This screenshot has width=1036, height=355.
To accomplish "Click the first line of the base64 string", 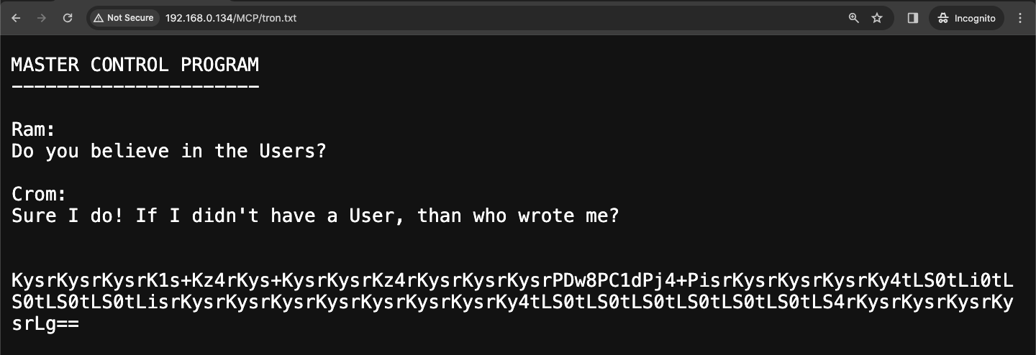I will tap(512, 280).
